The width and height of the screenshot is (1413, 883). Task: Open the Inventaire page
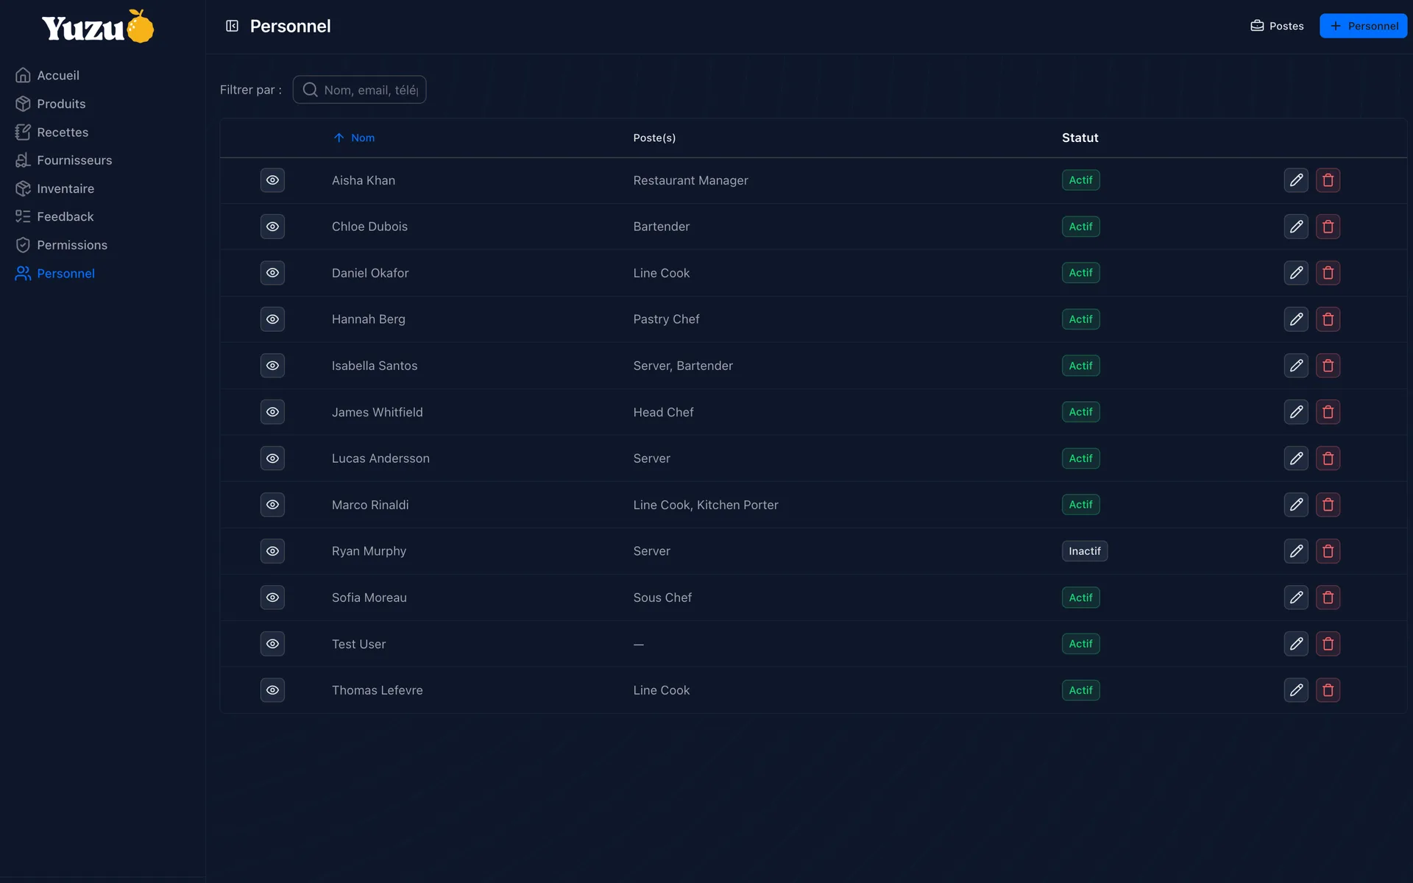[54, 188]
